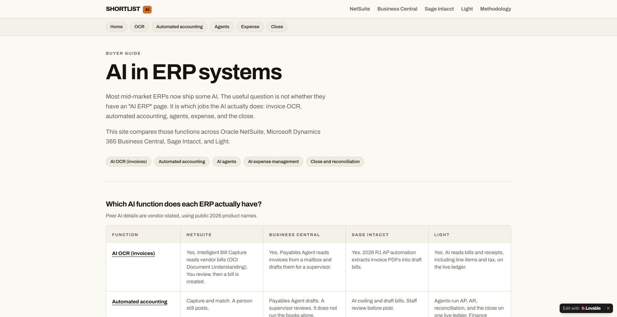Click the SHORTLIST logo text
The image size is (617, 317).
click(123, 9)
